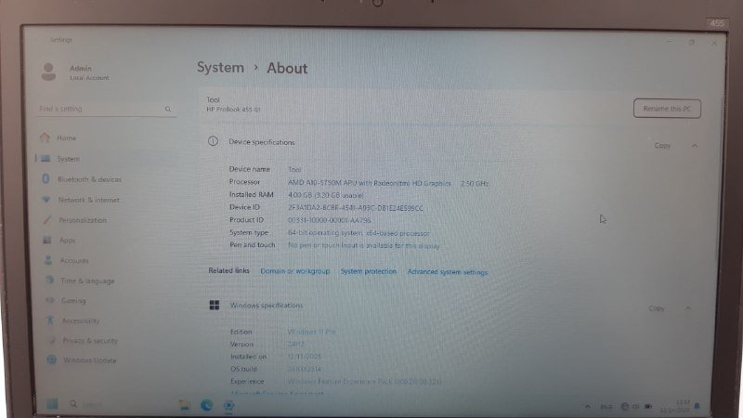Collapse the Device specifications section
The height and width of the screenshot is (418, 743).
(x=694, y=146)
